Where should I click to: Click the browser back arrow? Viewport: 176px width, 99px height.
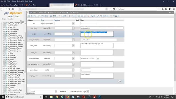[x=2, y=9]
